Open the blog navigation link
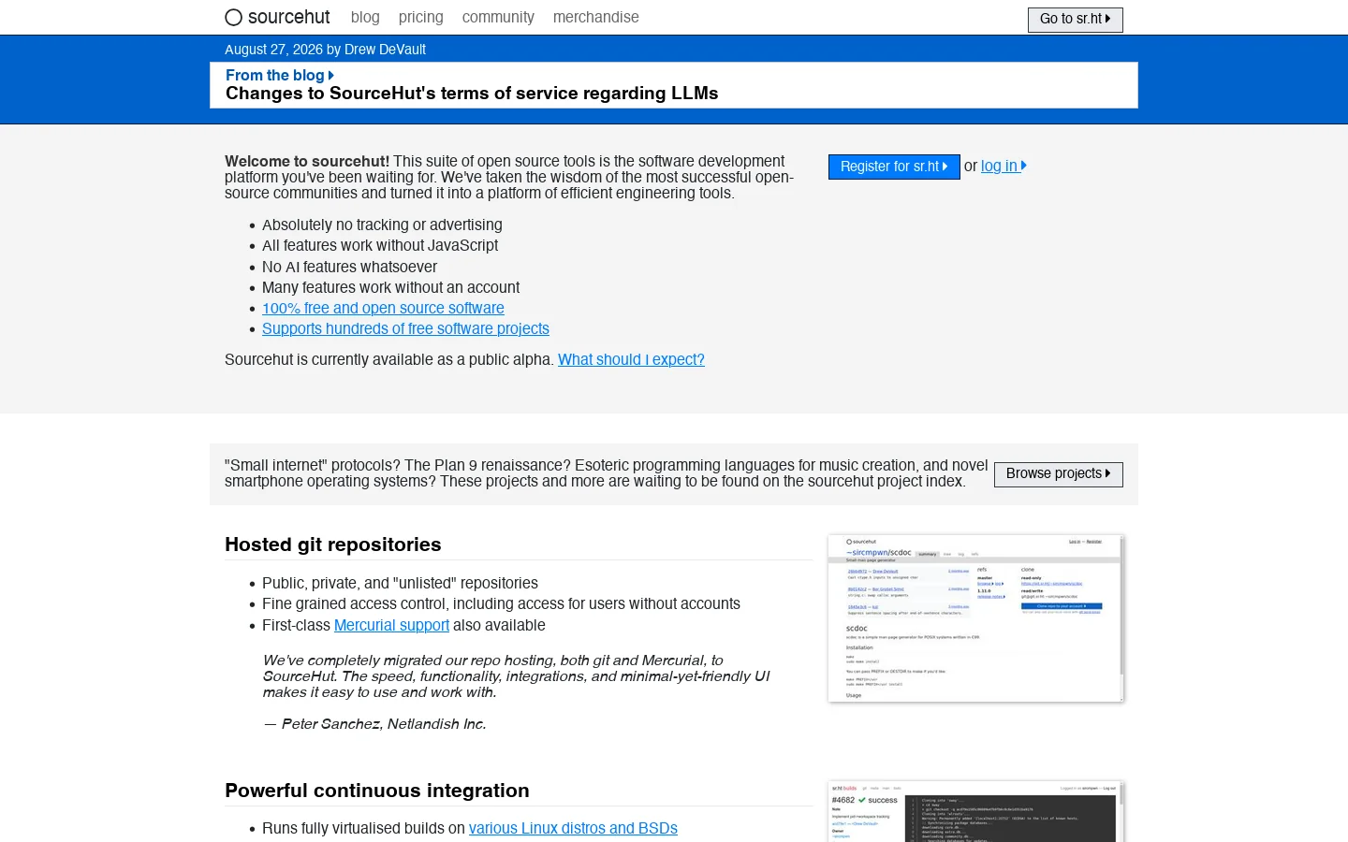Viewport: 1348px width, 842px height. tap(365, 17)
